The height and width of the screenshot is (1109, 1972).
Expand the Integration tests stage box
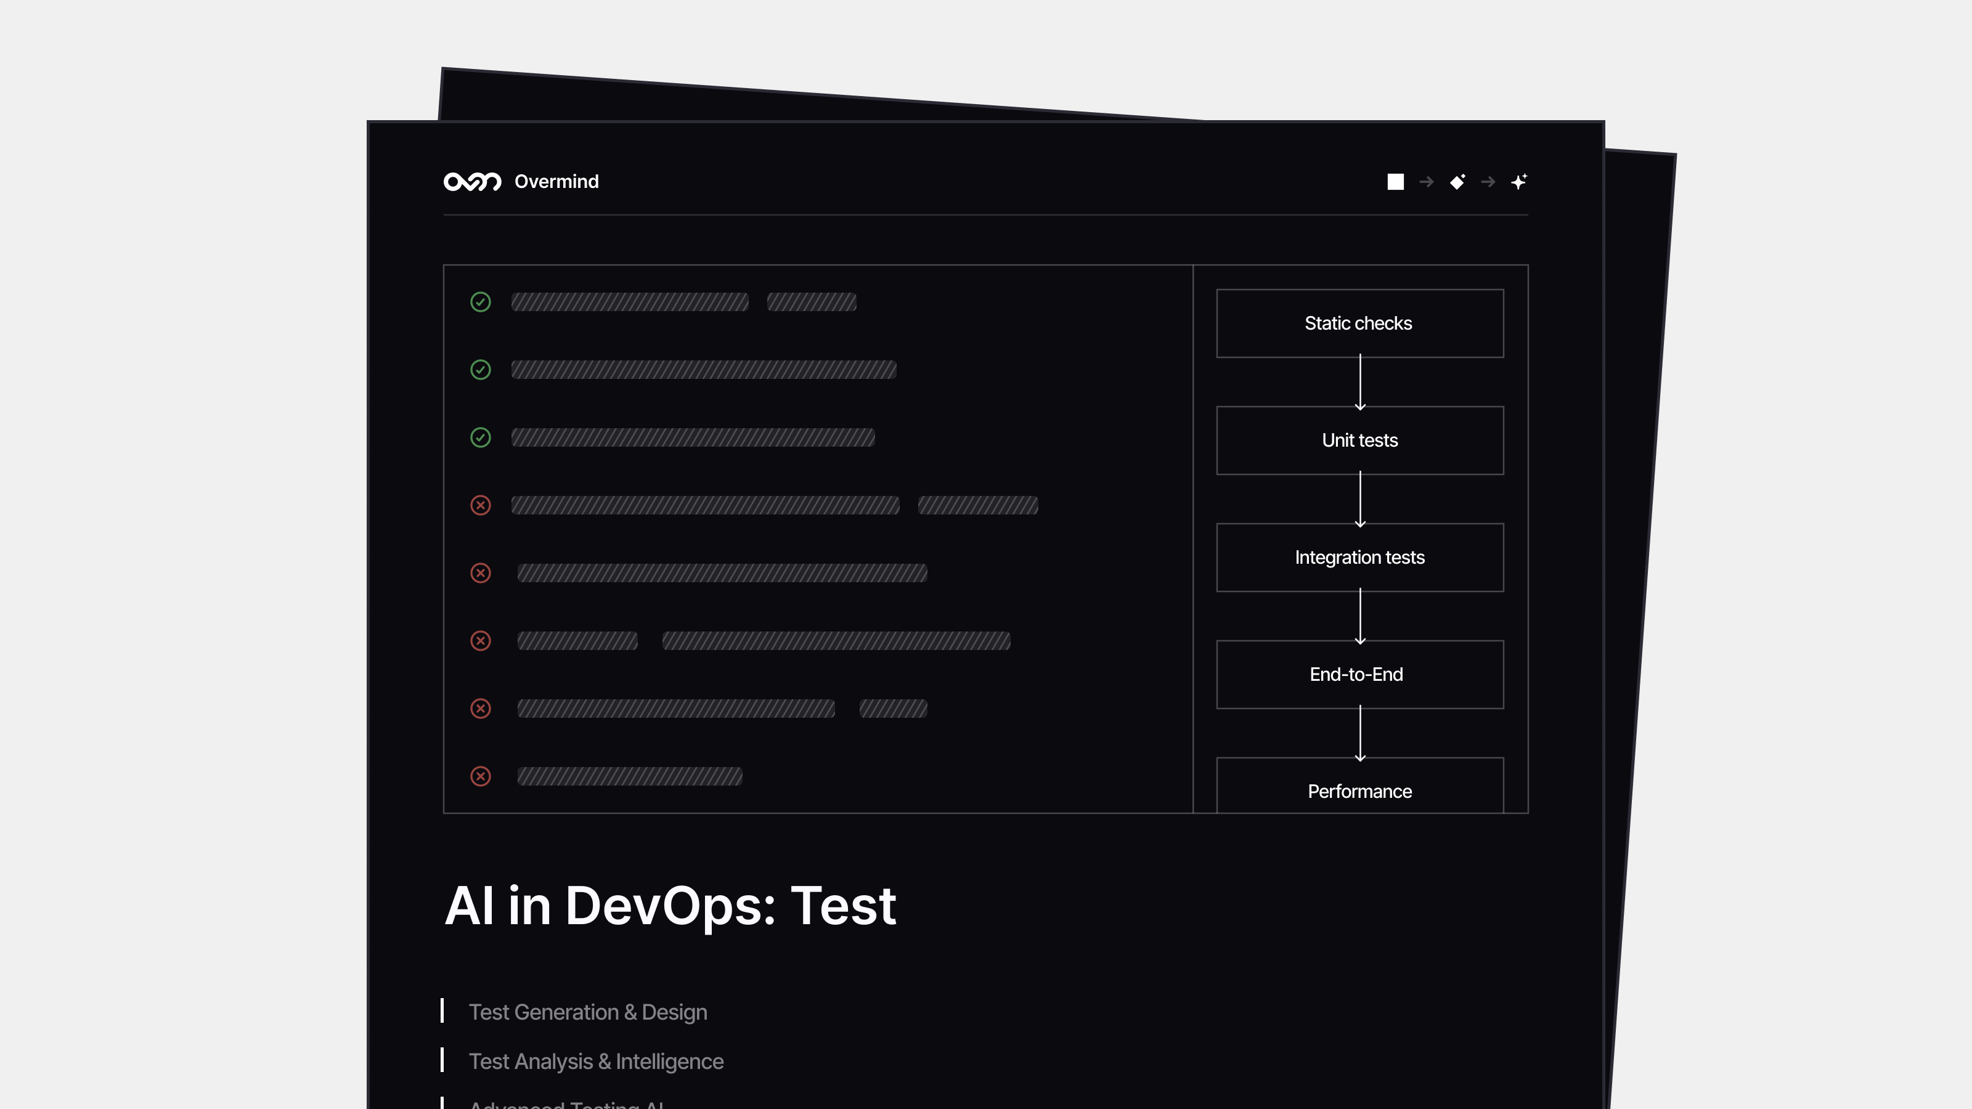coord(1359,557)
